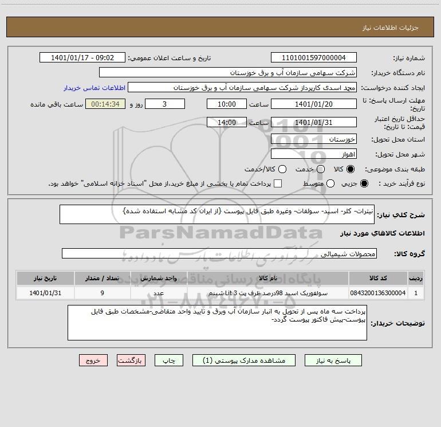This screenshot has height=427, width=441.
Task: Click the چاپ print button
Action: pos(169,361)
